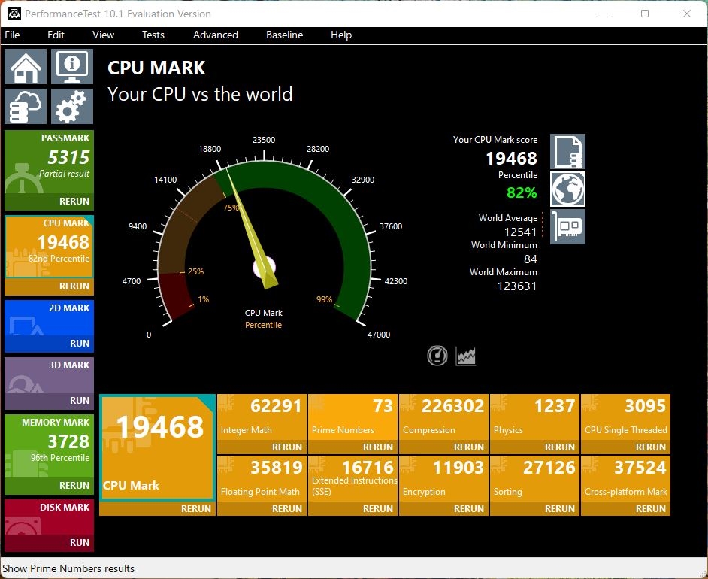
Task: Rerun the Memory Mark test
Action: [x=49, y=486]
